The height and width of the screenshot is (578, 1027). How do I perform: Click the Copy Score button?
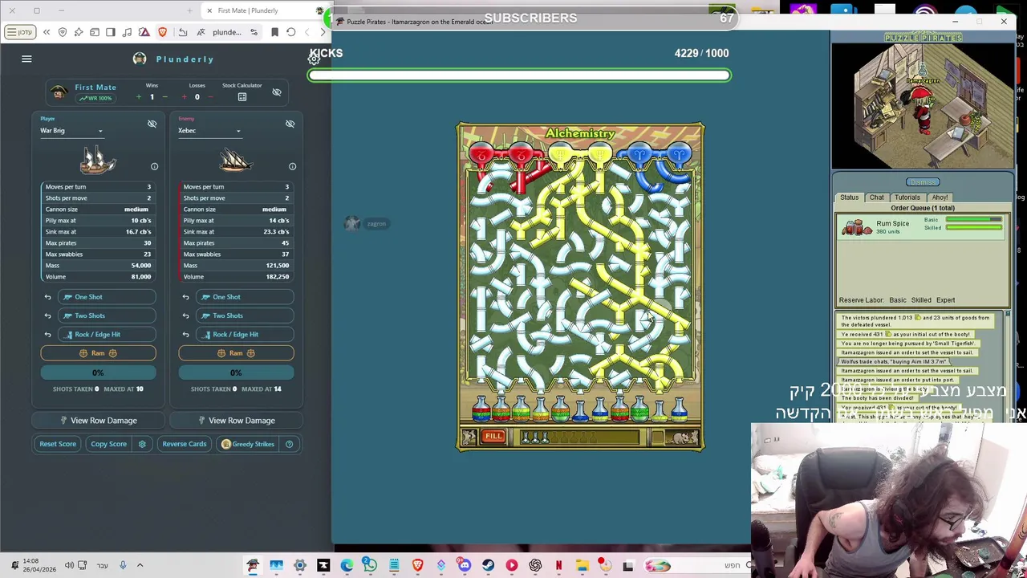tap(108, 444)
